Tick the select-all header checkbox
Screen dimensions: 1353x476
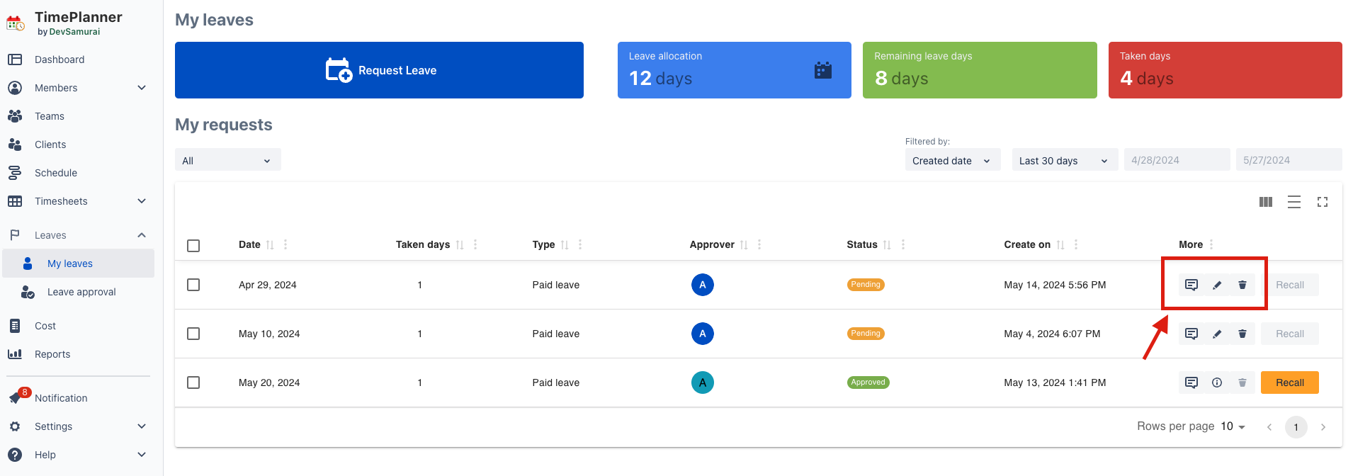coord(193,246)
